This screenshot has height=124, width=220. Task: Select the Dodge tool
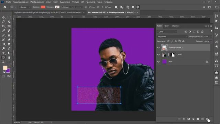pyautogui.click(x=3, y=49)
